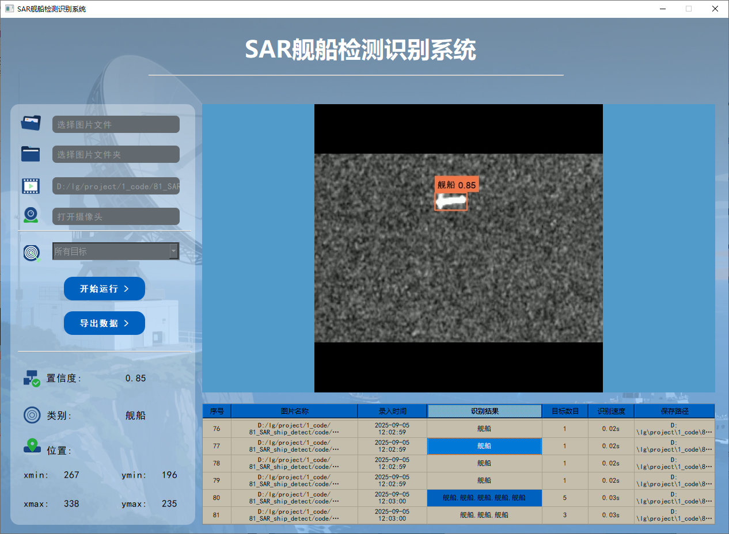Image resolution: width=729 pixels, height=534 pixels.
Task: Click the 打开摄像头 field
Action: (116, 216)
